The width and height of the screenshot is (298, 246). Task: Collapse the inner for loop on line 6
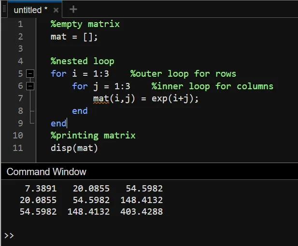click(30, 86)
